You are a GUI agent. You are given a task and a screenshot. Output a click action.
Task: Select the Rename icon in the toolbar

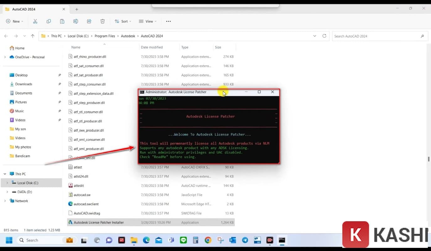[x=75, y=21]
